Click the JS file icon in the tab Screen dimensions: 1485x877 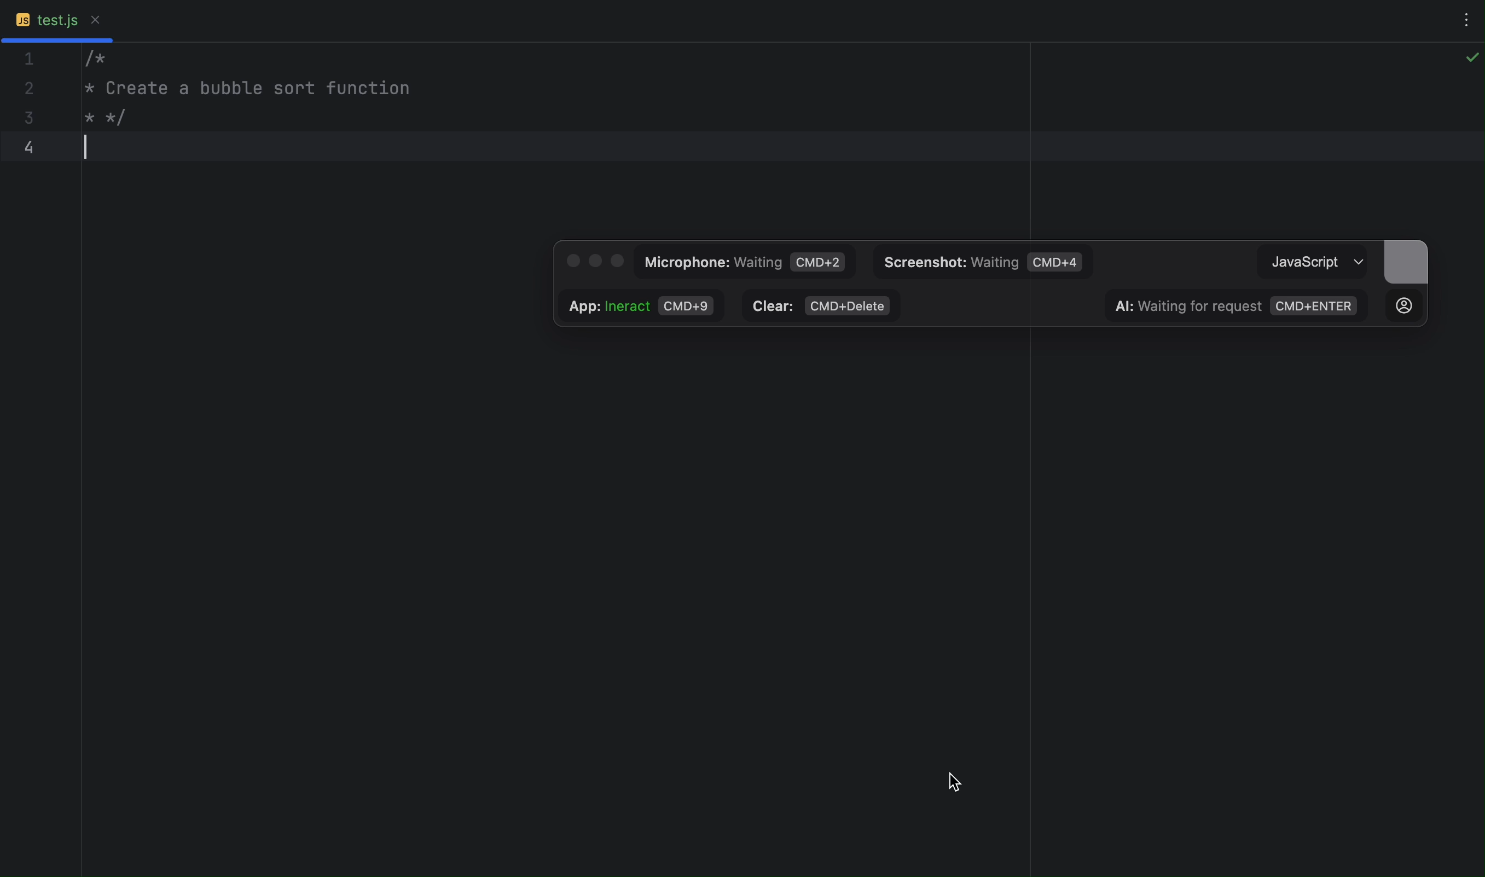tap(23, 21)
